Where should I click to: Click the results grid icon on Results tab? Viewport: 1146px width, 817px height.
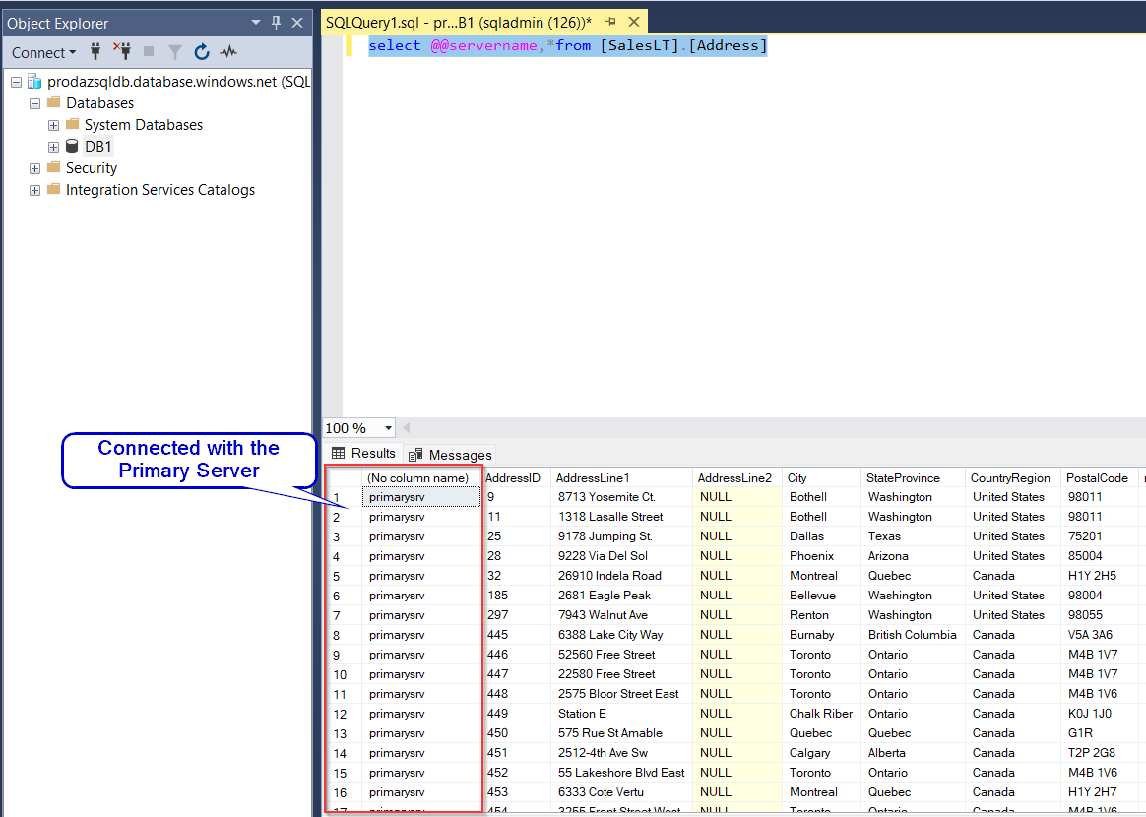339,454
